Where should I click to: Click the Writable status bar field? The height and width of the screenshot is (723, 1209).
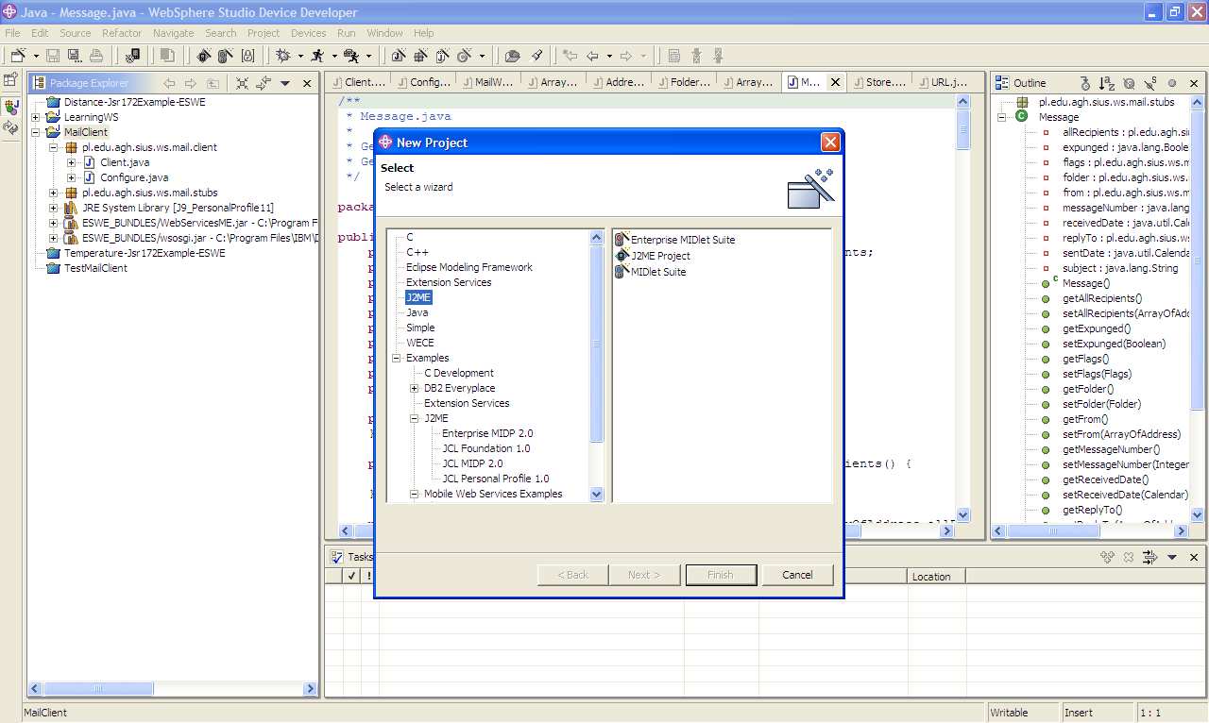click(1024, 713)
